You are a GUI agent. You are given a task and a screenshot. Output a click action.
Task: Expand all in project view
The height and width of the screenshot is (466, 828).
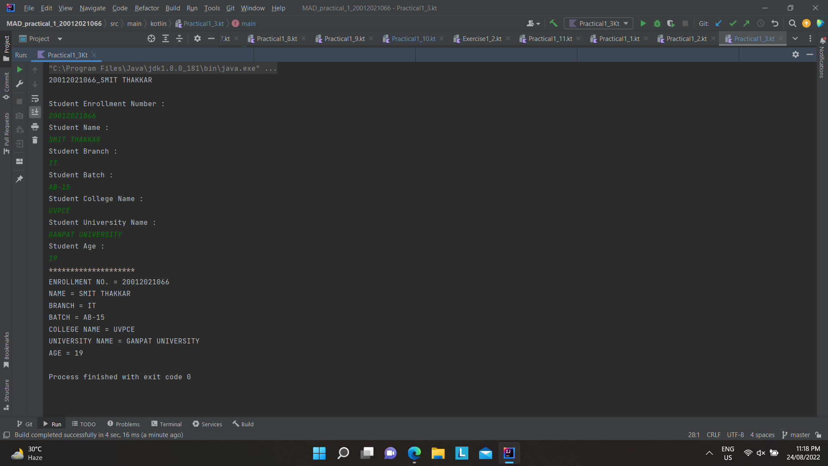[x=166, y=39]
